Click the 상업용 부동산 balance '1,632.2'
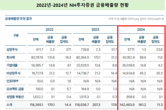The width and height of the screenshot is (166, 110). [38, 97]
